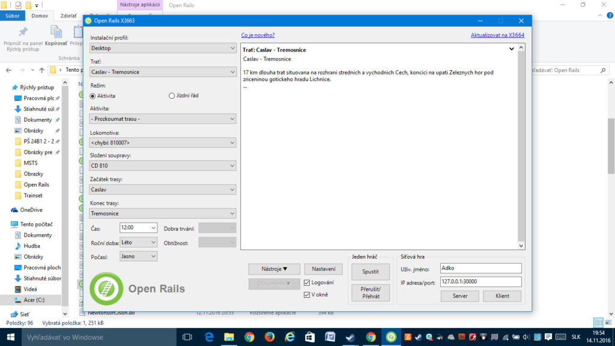Toggle the Logování checkbox

point(307,282)
